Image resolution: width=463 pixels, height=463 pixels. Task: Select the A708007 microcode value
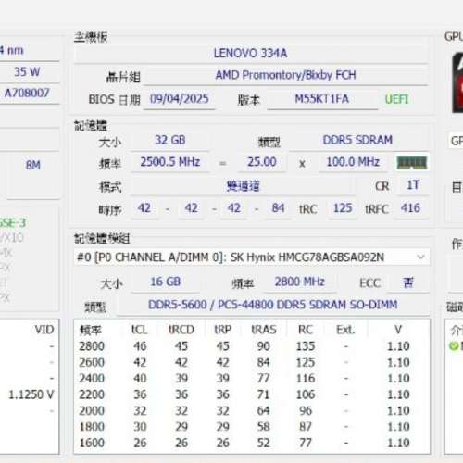click(27, 93)
